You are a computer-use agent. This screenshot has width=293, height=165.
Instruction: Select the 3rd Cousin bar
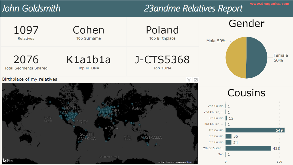pyautogui.click(x=226, y=118)
